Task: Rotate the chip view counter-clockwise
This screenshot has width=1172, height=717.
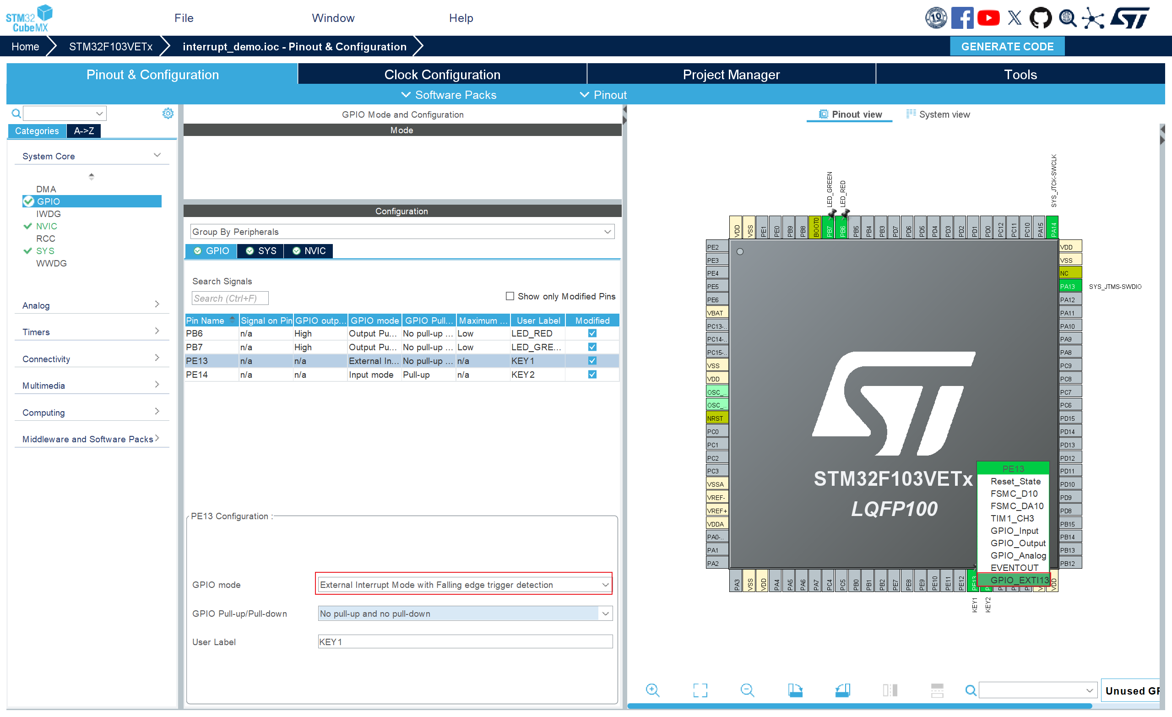Action: [842, 690]
